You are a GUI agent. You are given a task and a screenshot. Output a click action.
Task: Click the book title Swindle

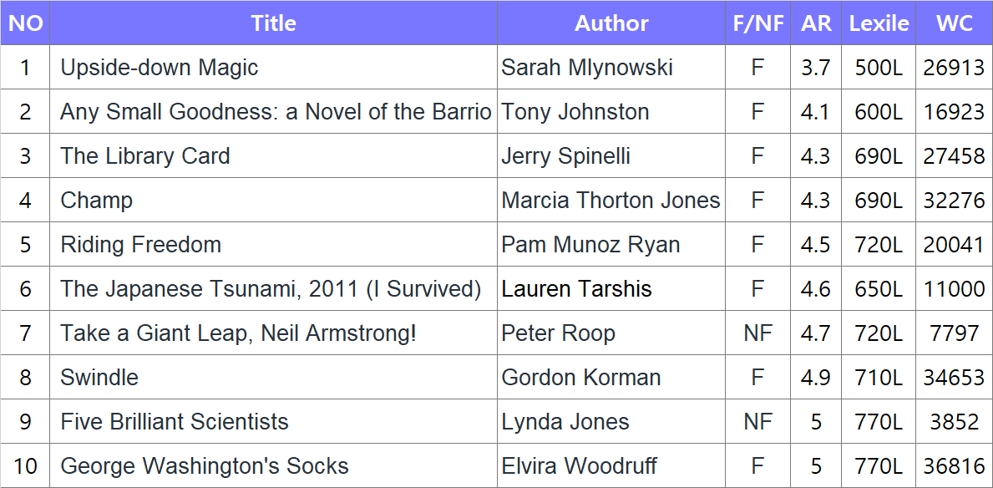pyautogui.click(x=99, y=378)
